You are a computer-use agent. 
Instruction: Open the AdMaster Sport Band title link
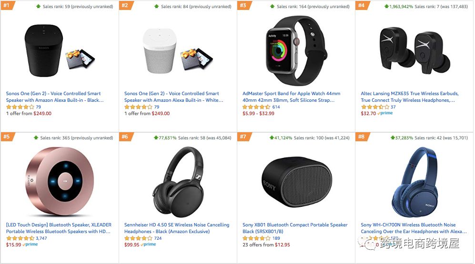coord(291,97)
